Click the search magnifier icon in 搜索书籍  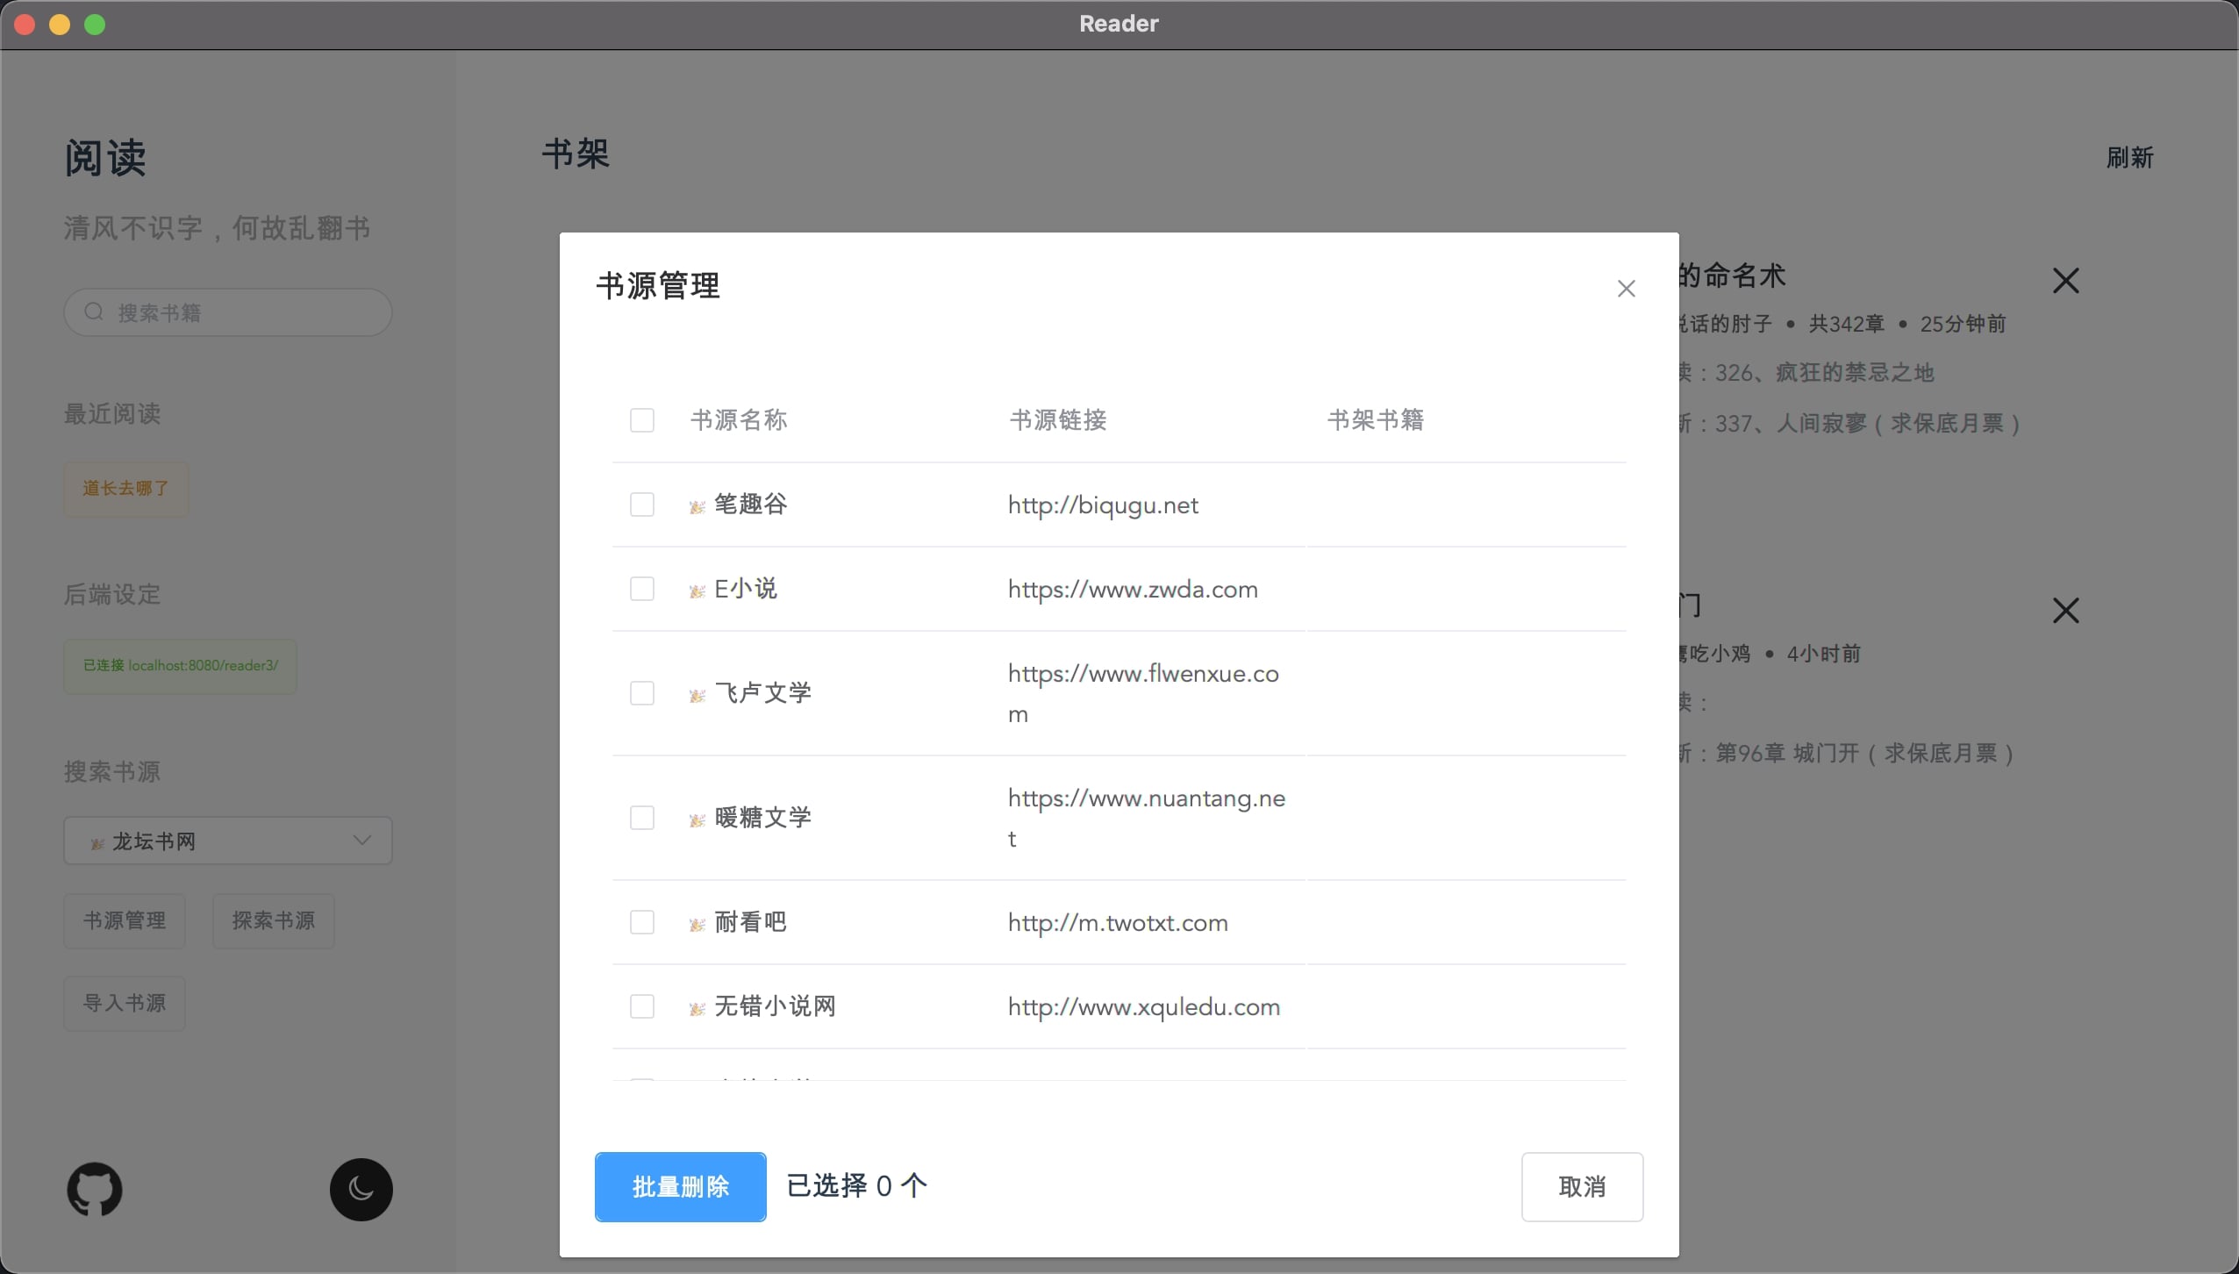pos(94,312)
